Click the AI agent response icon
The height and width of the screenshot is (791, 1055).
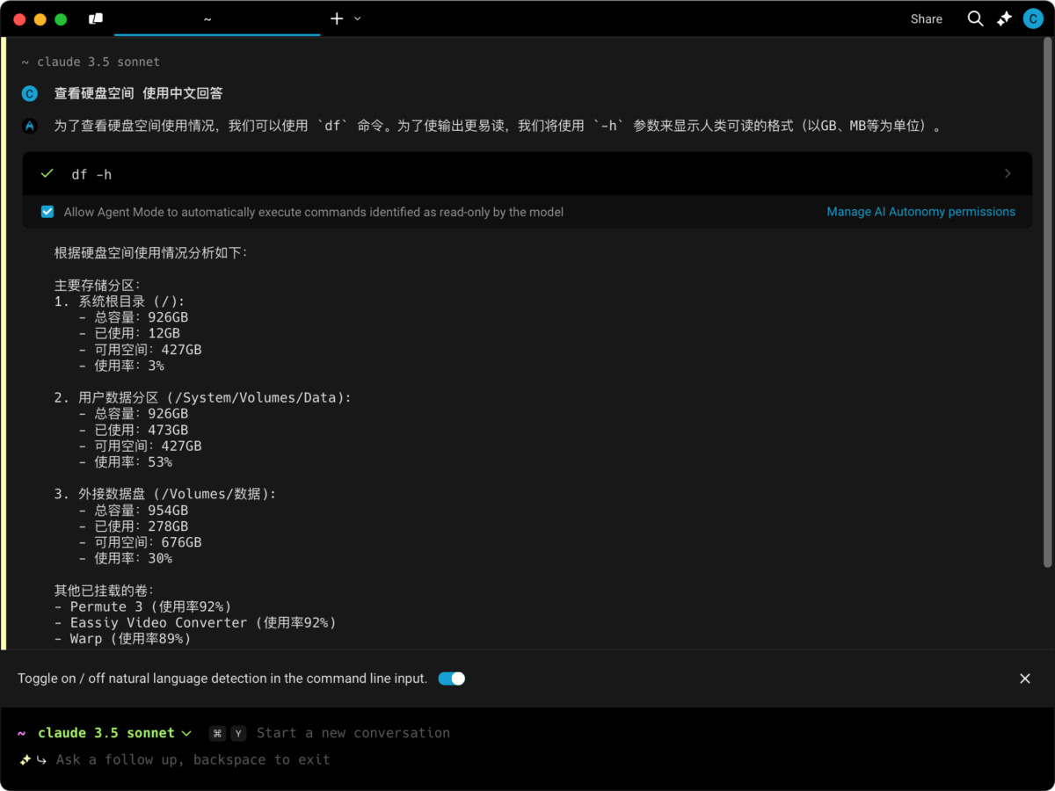tap(30, 126)
